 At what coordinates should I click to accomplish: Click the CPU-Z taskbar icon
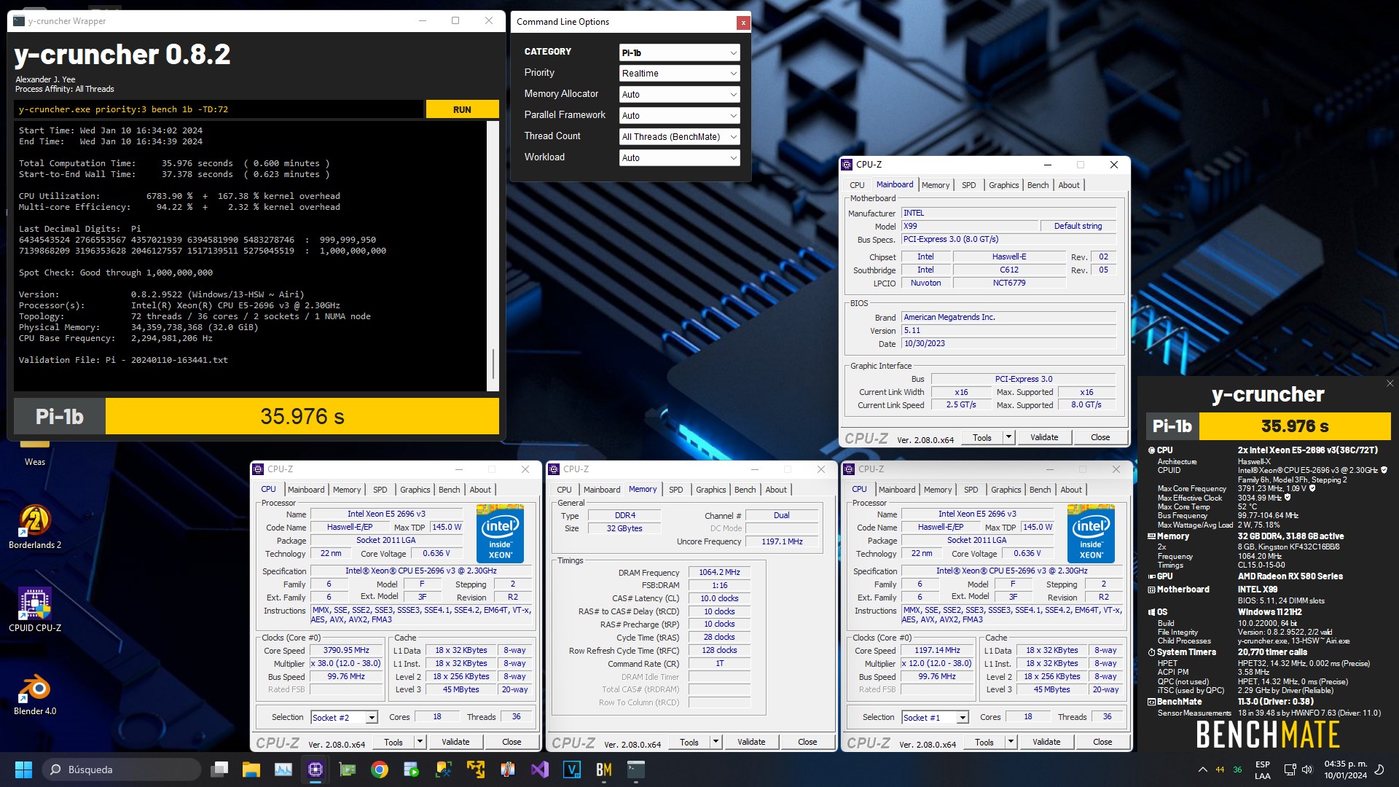(x=316, y=770)
